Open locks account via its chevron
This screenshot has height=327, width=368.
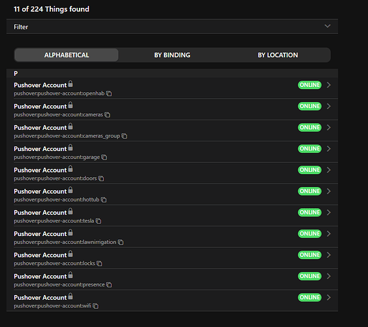(x=329, y=255)
